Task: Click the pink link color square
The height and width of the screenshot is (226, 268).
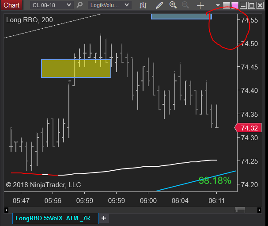Action: coord(235,5)
